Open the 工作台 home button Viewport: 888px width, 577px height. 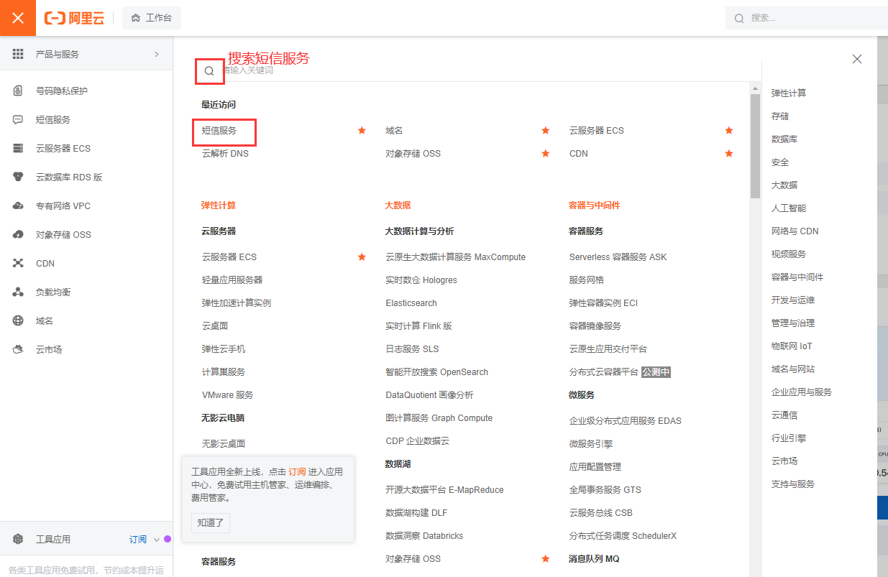pos(152,18)
